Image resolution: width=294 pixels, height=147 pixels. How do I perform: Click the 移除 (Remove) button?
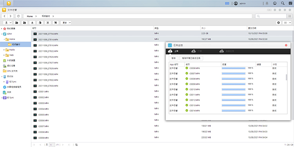pos(173,58)
